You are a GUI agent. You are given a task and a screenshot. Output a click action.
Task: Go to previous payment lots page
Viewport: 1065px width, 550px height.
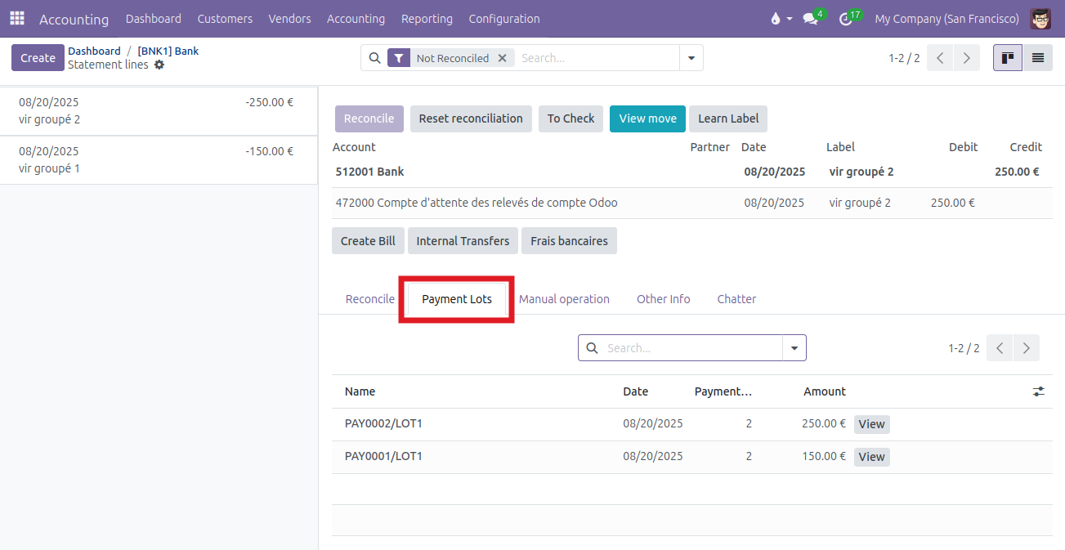pyautogui.click(x=1000, y=348)
